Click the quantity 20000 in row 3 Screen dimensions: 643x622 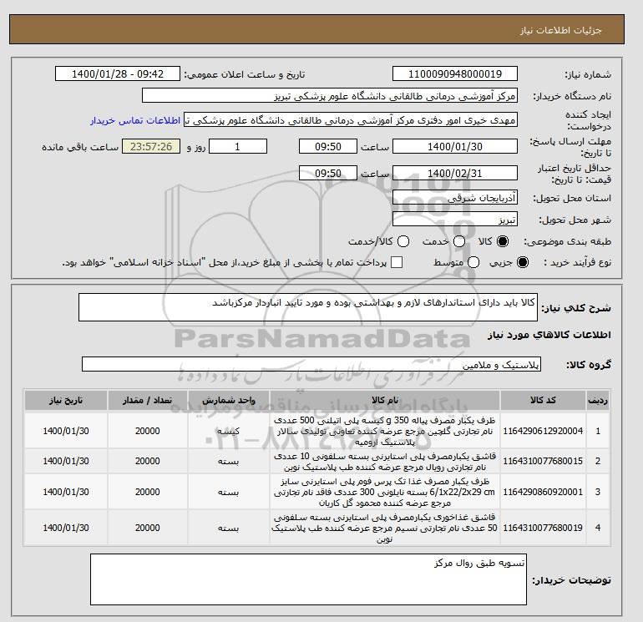148,492
